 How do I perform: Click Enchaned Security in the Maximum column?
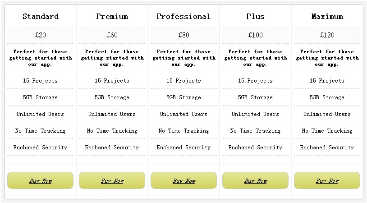(327, 148)
